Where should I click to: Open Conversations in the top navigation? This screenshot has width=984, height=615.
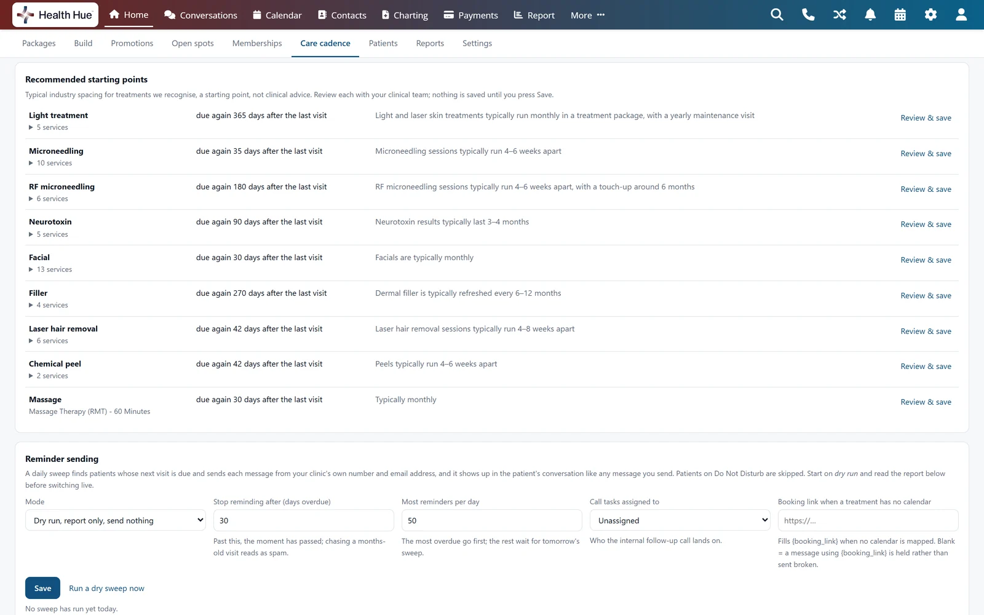point(200,15)
